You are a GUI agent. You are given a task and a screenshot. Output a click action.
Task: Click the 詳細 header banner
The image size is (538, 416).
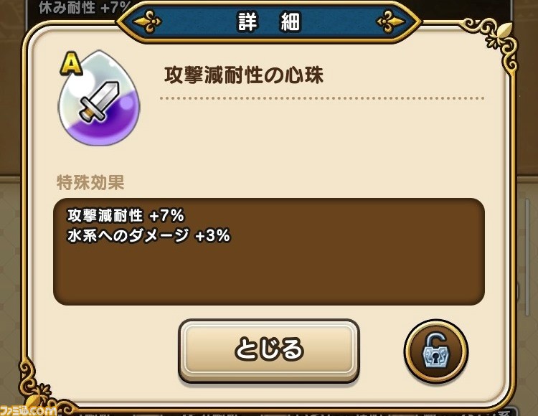(269, 22)
